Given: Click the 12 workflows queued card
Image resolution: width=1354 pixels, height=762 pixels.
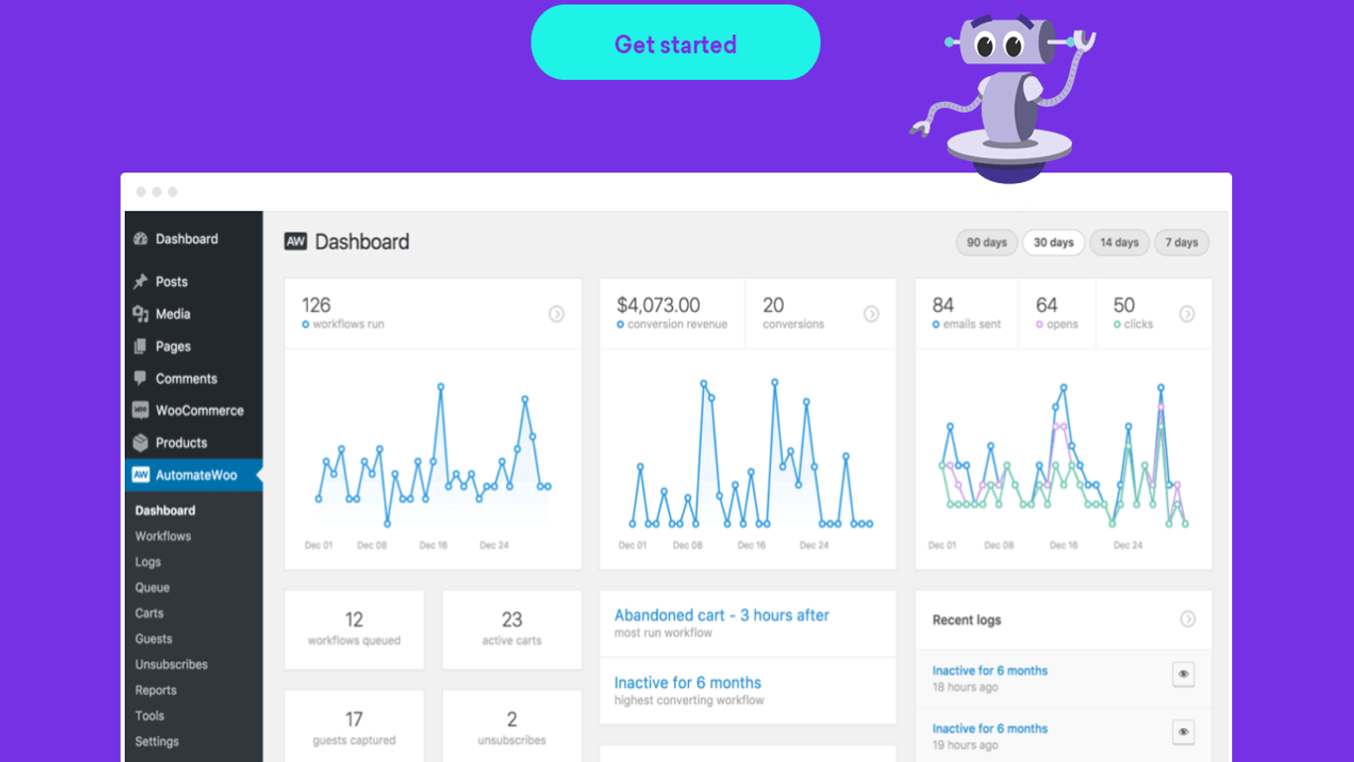Looking at the screenshot, I should tap(354, 630).
